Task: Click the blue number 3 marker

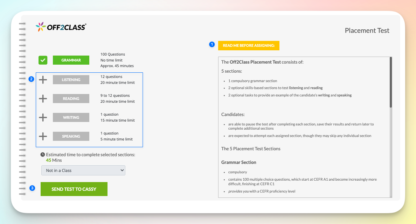Action: click(32, 188)
